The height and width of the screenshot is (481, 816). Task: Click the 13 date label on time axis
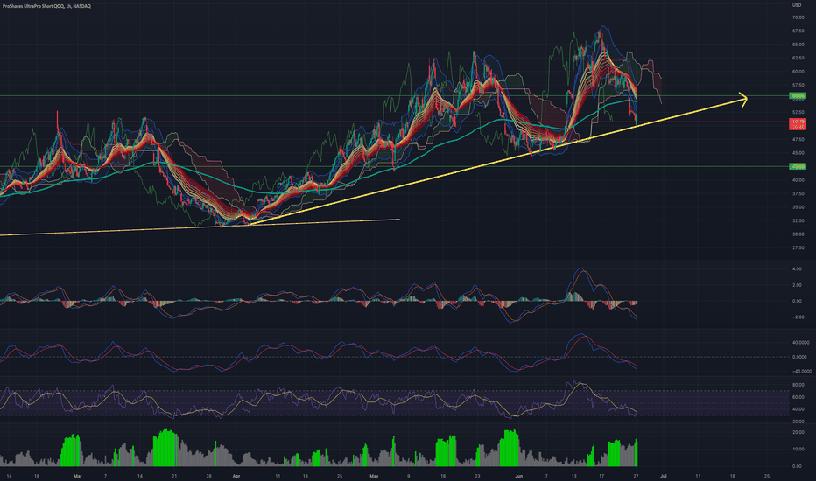coord(574,476)
